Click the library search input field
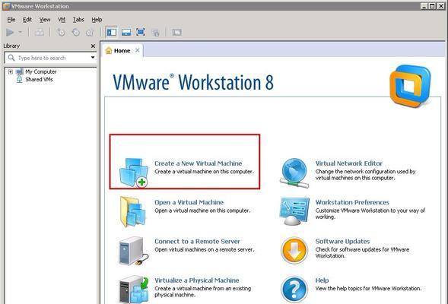The width and height of the screenshot is (448, 304). point(50,58)
